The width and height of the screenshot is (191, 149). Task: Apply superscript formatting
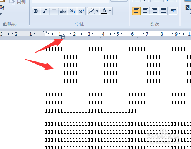click(x=81, y=11)
